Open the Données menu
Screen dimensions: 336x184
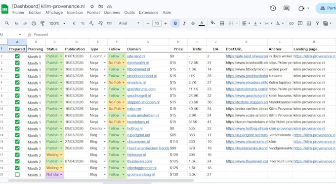click(x=112, y=13)
